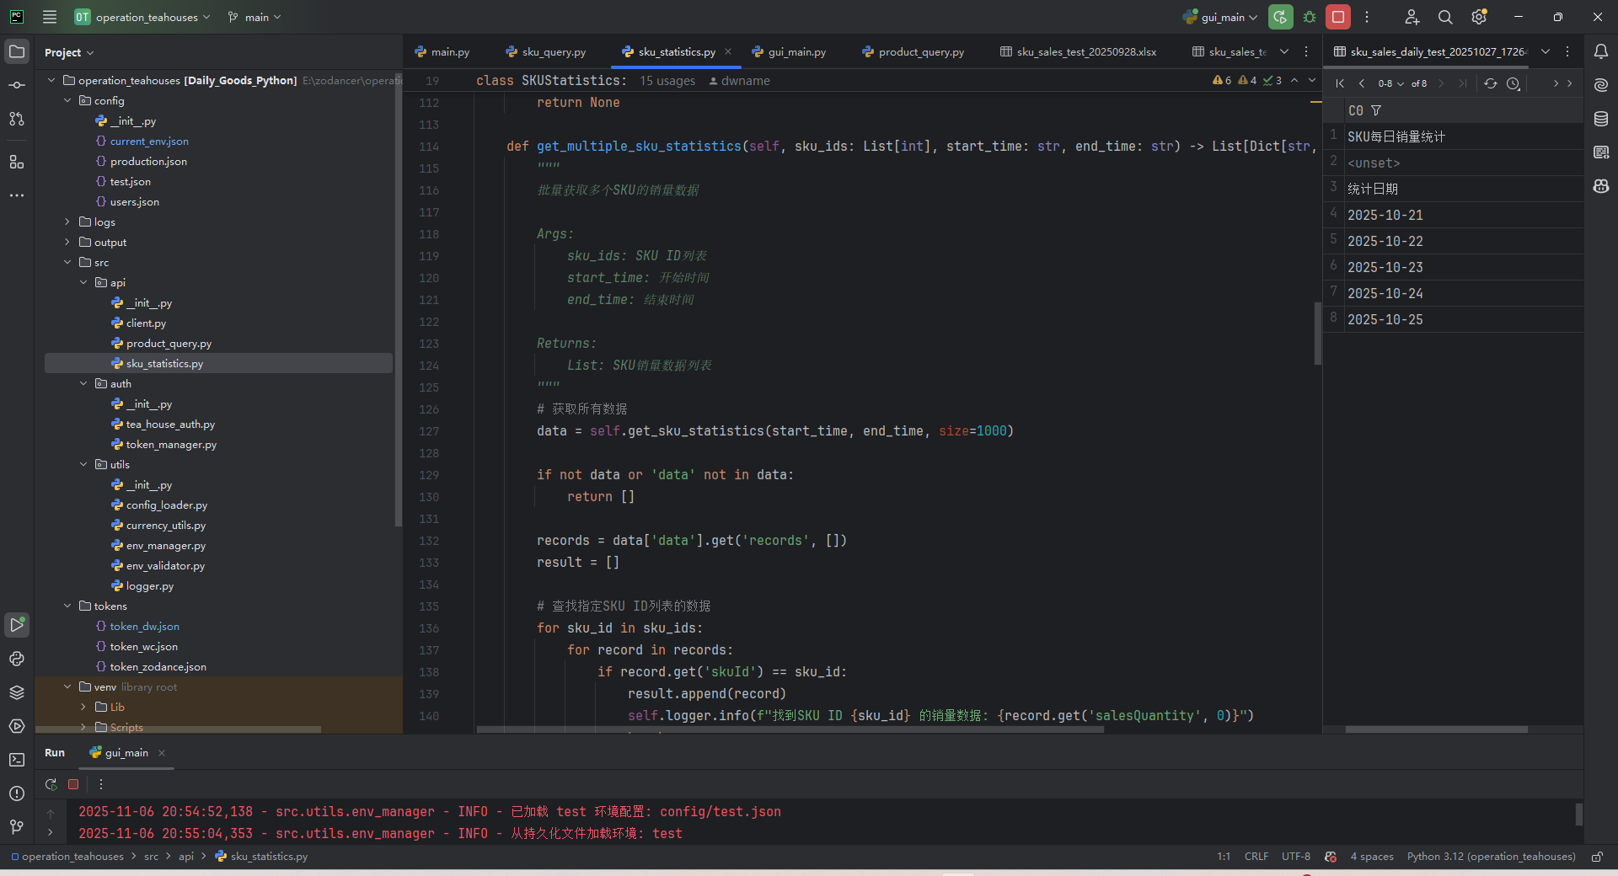Click Python 3.12 interpreter status

[1491, 857]
